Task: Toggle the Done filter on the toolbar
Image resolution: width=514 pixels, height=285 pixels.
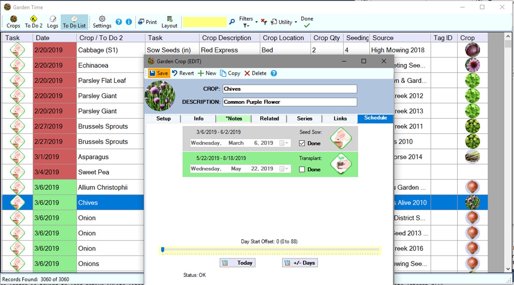Action: [x=307, y=22]
